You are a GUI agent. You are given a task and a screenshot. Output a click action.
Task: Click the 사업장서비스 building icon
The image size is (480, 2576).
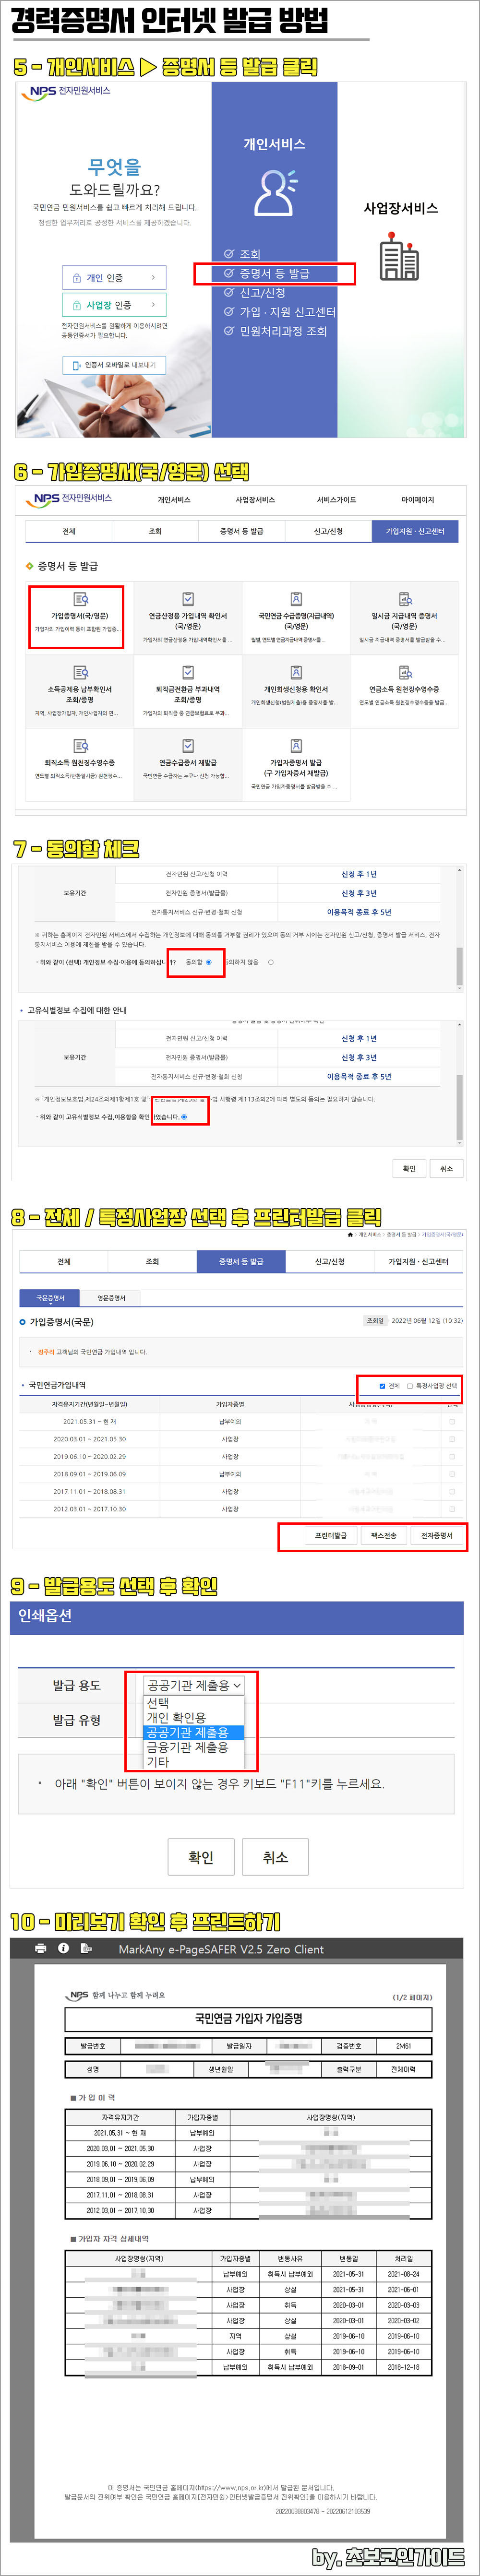click(399, 256)
